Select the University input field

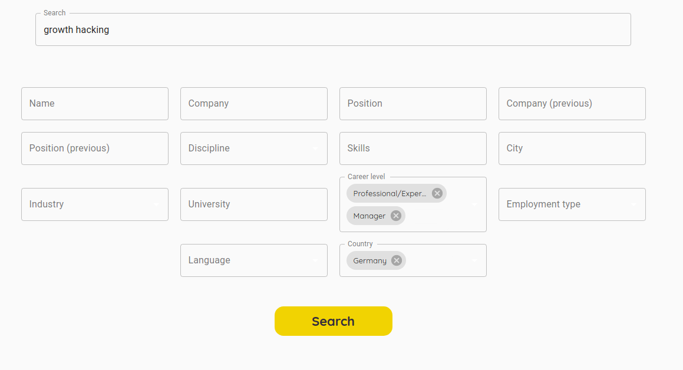tap(254, 204)
